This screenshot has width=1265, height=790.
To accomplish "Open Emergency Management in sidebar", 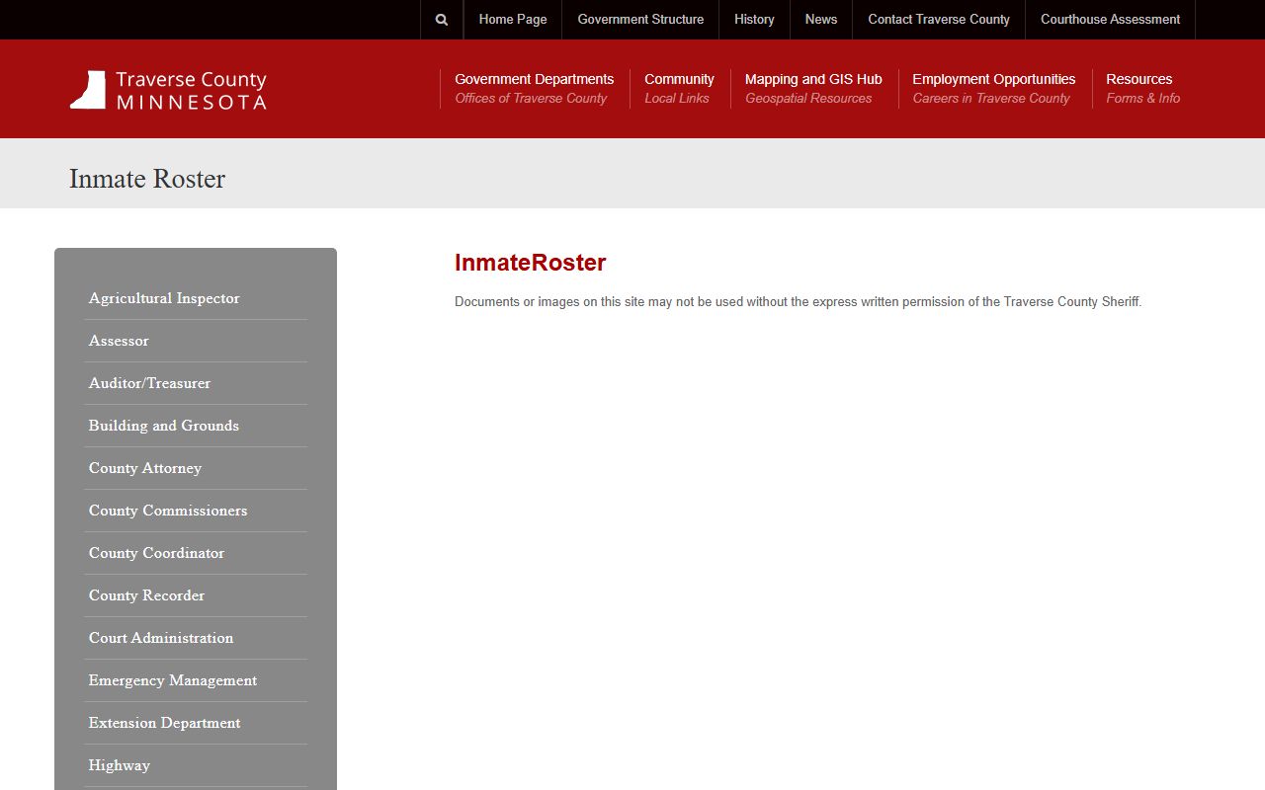I will tap(173, 680).
